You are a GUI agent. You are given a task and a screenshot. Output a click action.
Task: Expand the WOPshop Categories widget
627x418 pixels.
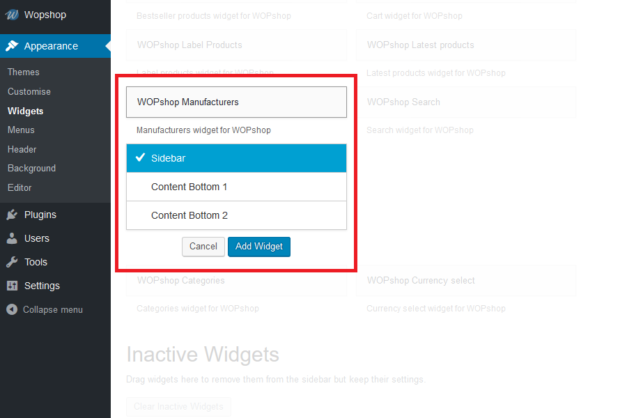(236, 281)
